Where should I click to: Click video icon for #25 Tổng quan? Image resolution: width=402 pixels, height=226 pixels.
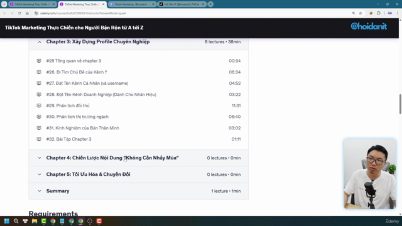(x=39, y=61)
